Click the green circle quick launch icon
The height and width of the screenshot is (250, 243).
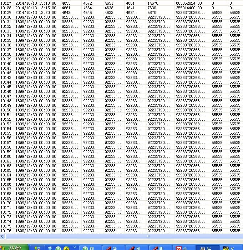click(58, 249)
